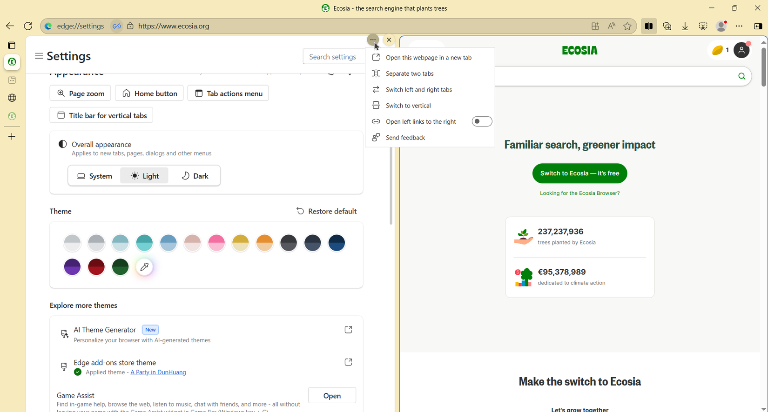
Task: Toggle Open left links to the right switch
Action: tap(482, 121)
